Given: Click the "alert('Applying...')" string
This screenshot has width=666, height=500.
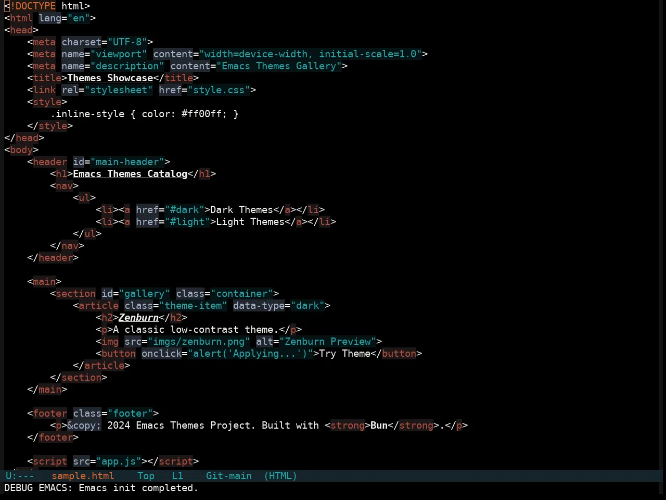Looking at the screenshot, I should pos(250,354).
